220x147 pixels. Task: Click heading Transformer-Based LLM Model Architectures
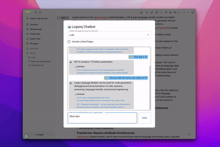pyautogui.click(x=105, y=133)
